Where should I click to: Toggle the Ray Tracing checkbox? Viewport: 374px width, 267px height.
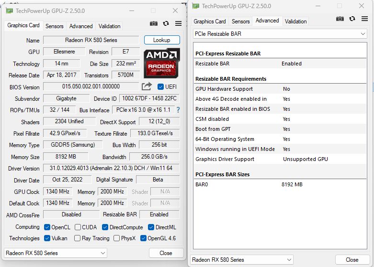[x=77, y=238]
